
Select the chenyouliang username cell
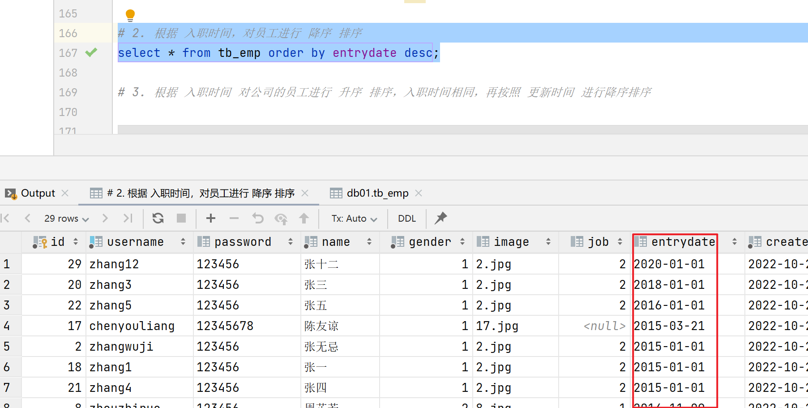click(x=140, y=326)
